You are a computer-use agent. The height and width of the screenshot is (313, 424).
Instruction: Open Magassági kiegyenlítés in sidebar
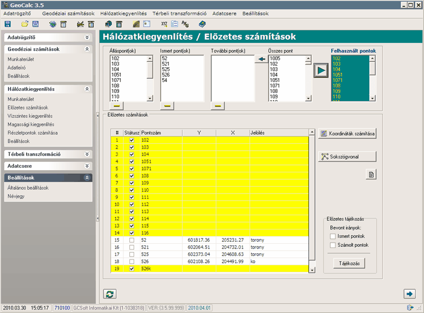point(31,124)
